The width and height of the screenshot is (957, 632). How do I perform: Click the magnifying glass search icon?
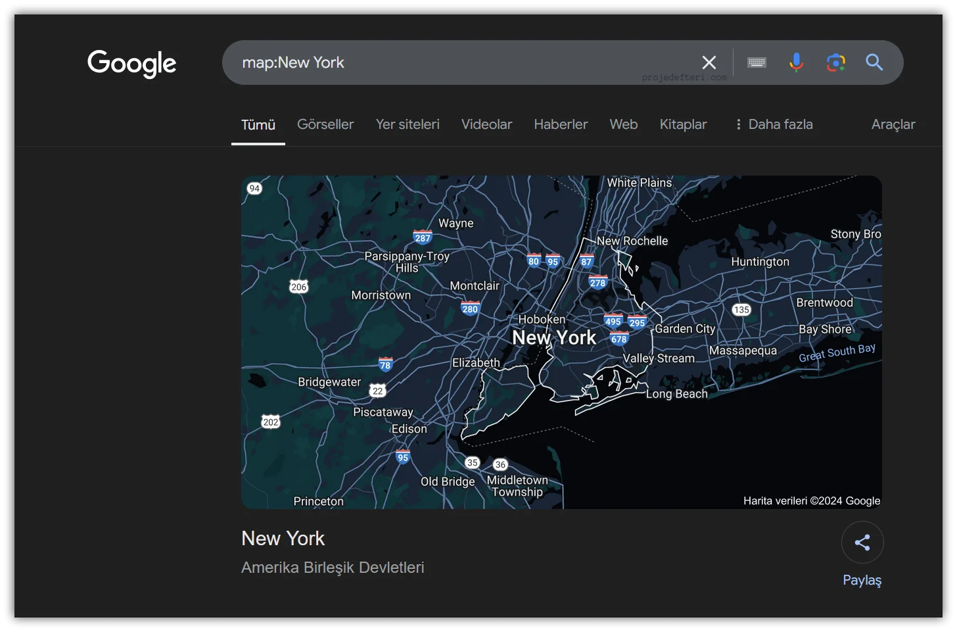(x=874, y=62)
